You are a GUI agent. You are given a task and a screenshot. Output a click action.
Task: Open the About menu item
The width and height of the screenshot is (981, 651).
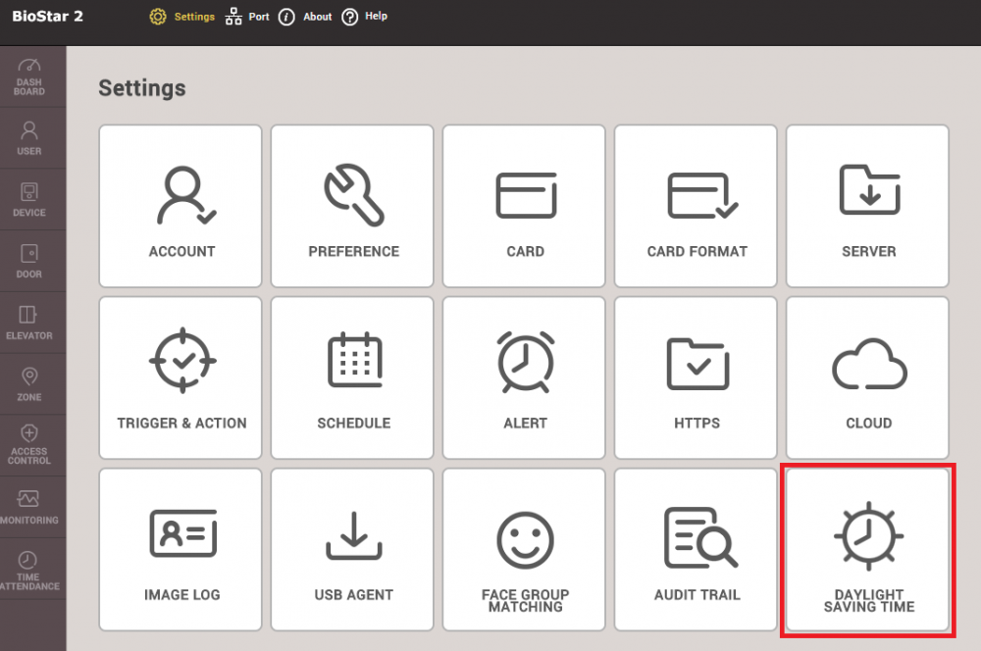pyautogui.click(x=305, y=17)
